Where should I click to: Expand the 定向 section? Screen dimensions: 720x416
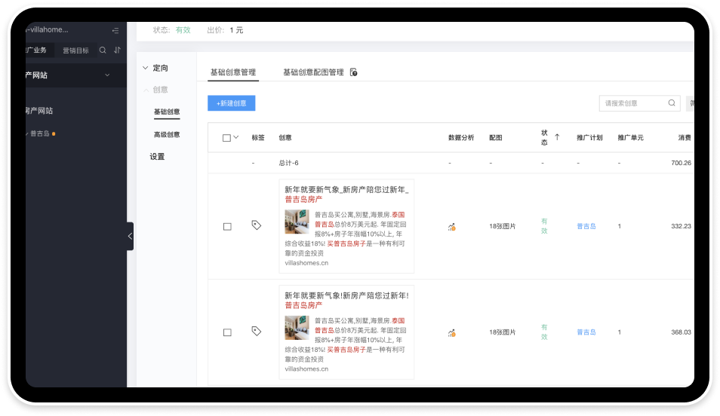coord(155,68)
